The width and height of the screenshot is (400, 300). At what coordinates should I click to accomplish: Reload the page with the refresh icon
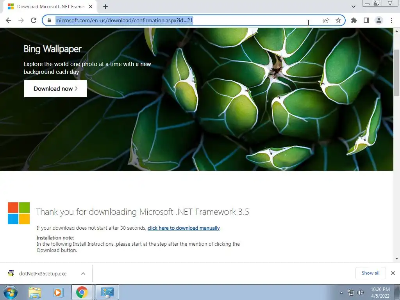coord(34,20)
